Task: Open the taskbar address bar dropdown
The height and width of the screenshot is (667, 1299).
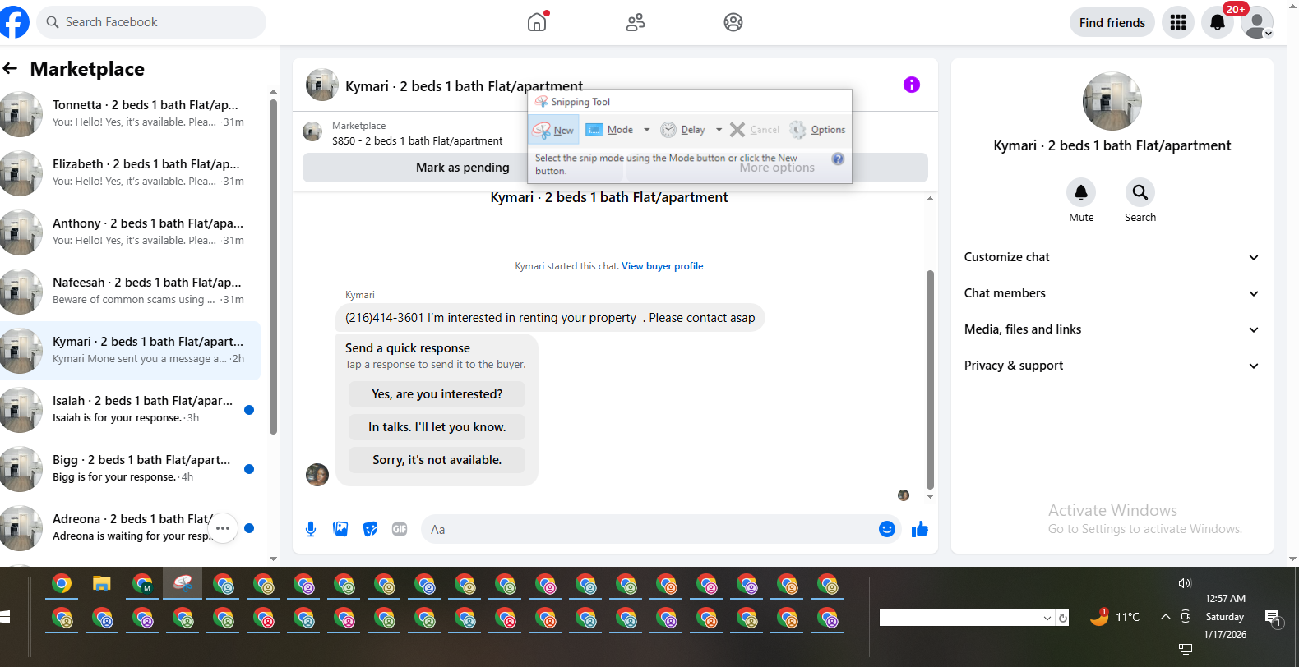Action: click(x=1047, y=618)
